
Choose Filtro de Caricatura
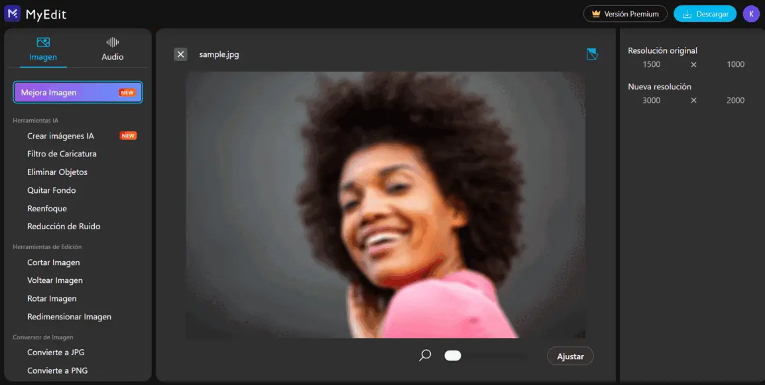coord(62,154)
